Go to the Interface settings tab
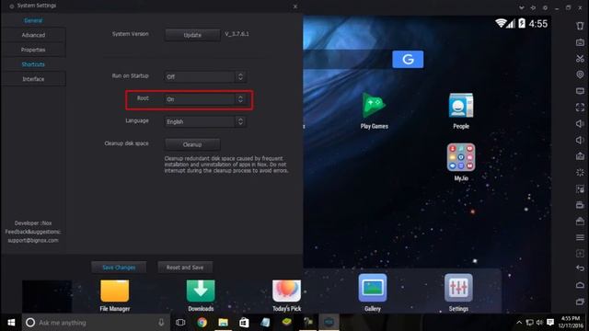 click(x=33, y=79)
